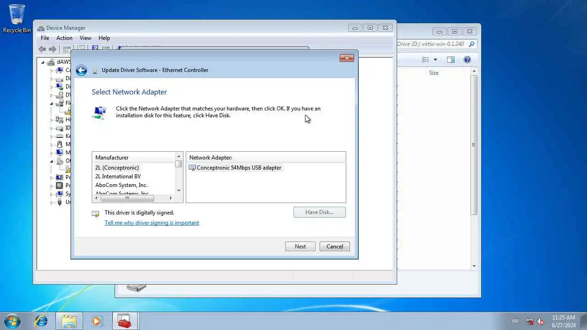Expand the Keyboards node arrow

pyautogui.click(x=51, y=137)
